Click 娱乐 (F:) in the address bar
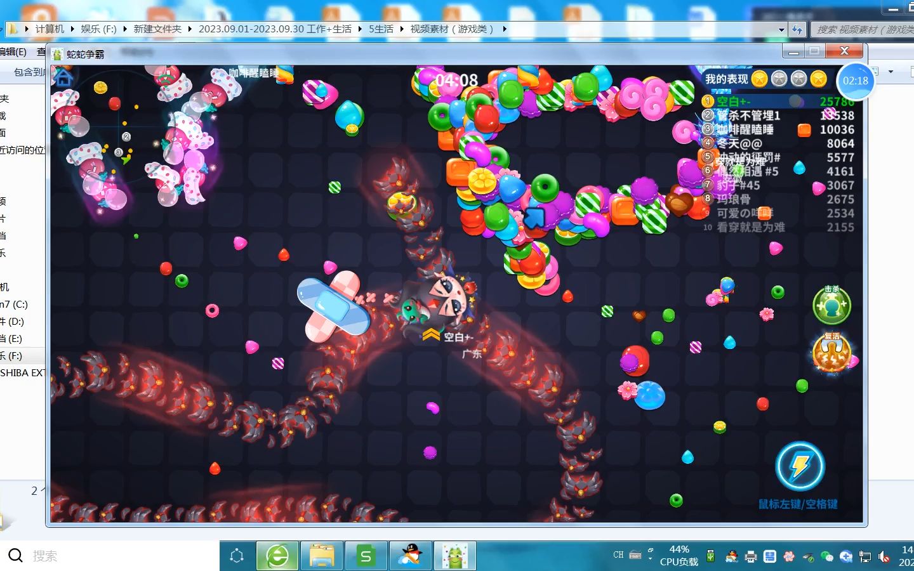 click(x=98, y=29)
